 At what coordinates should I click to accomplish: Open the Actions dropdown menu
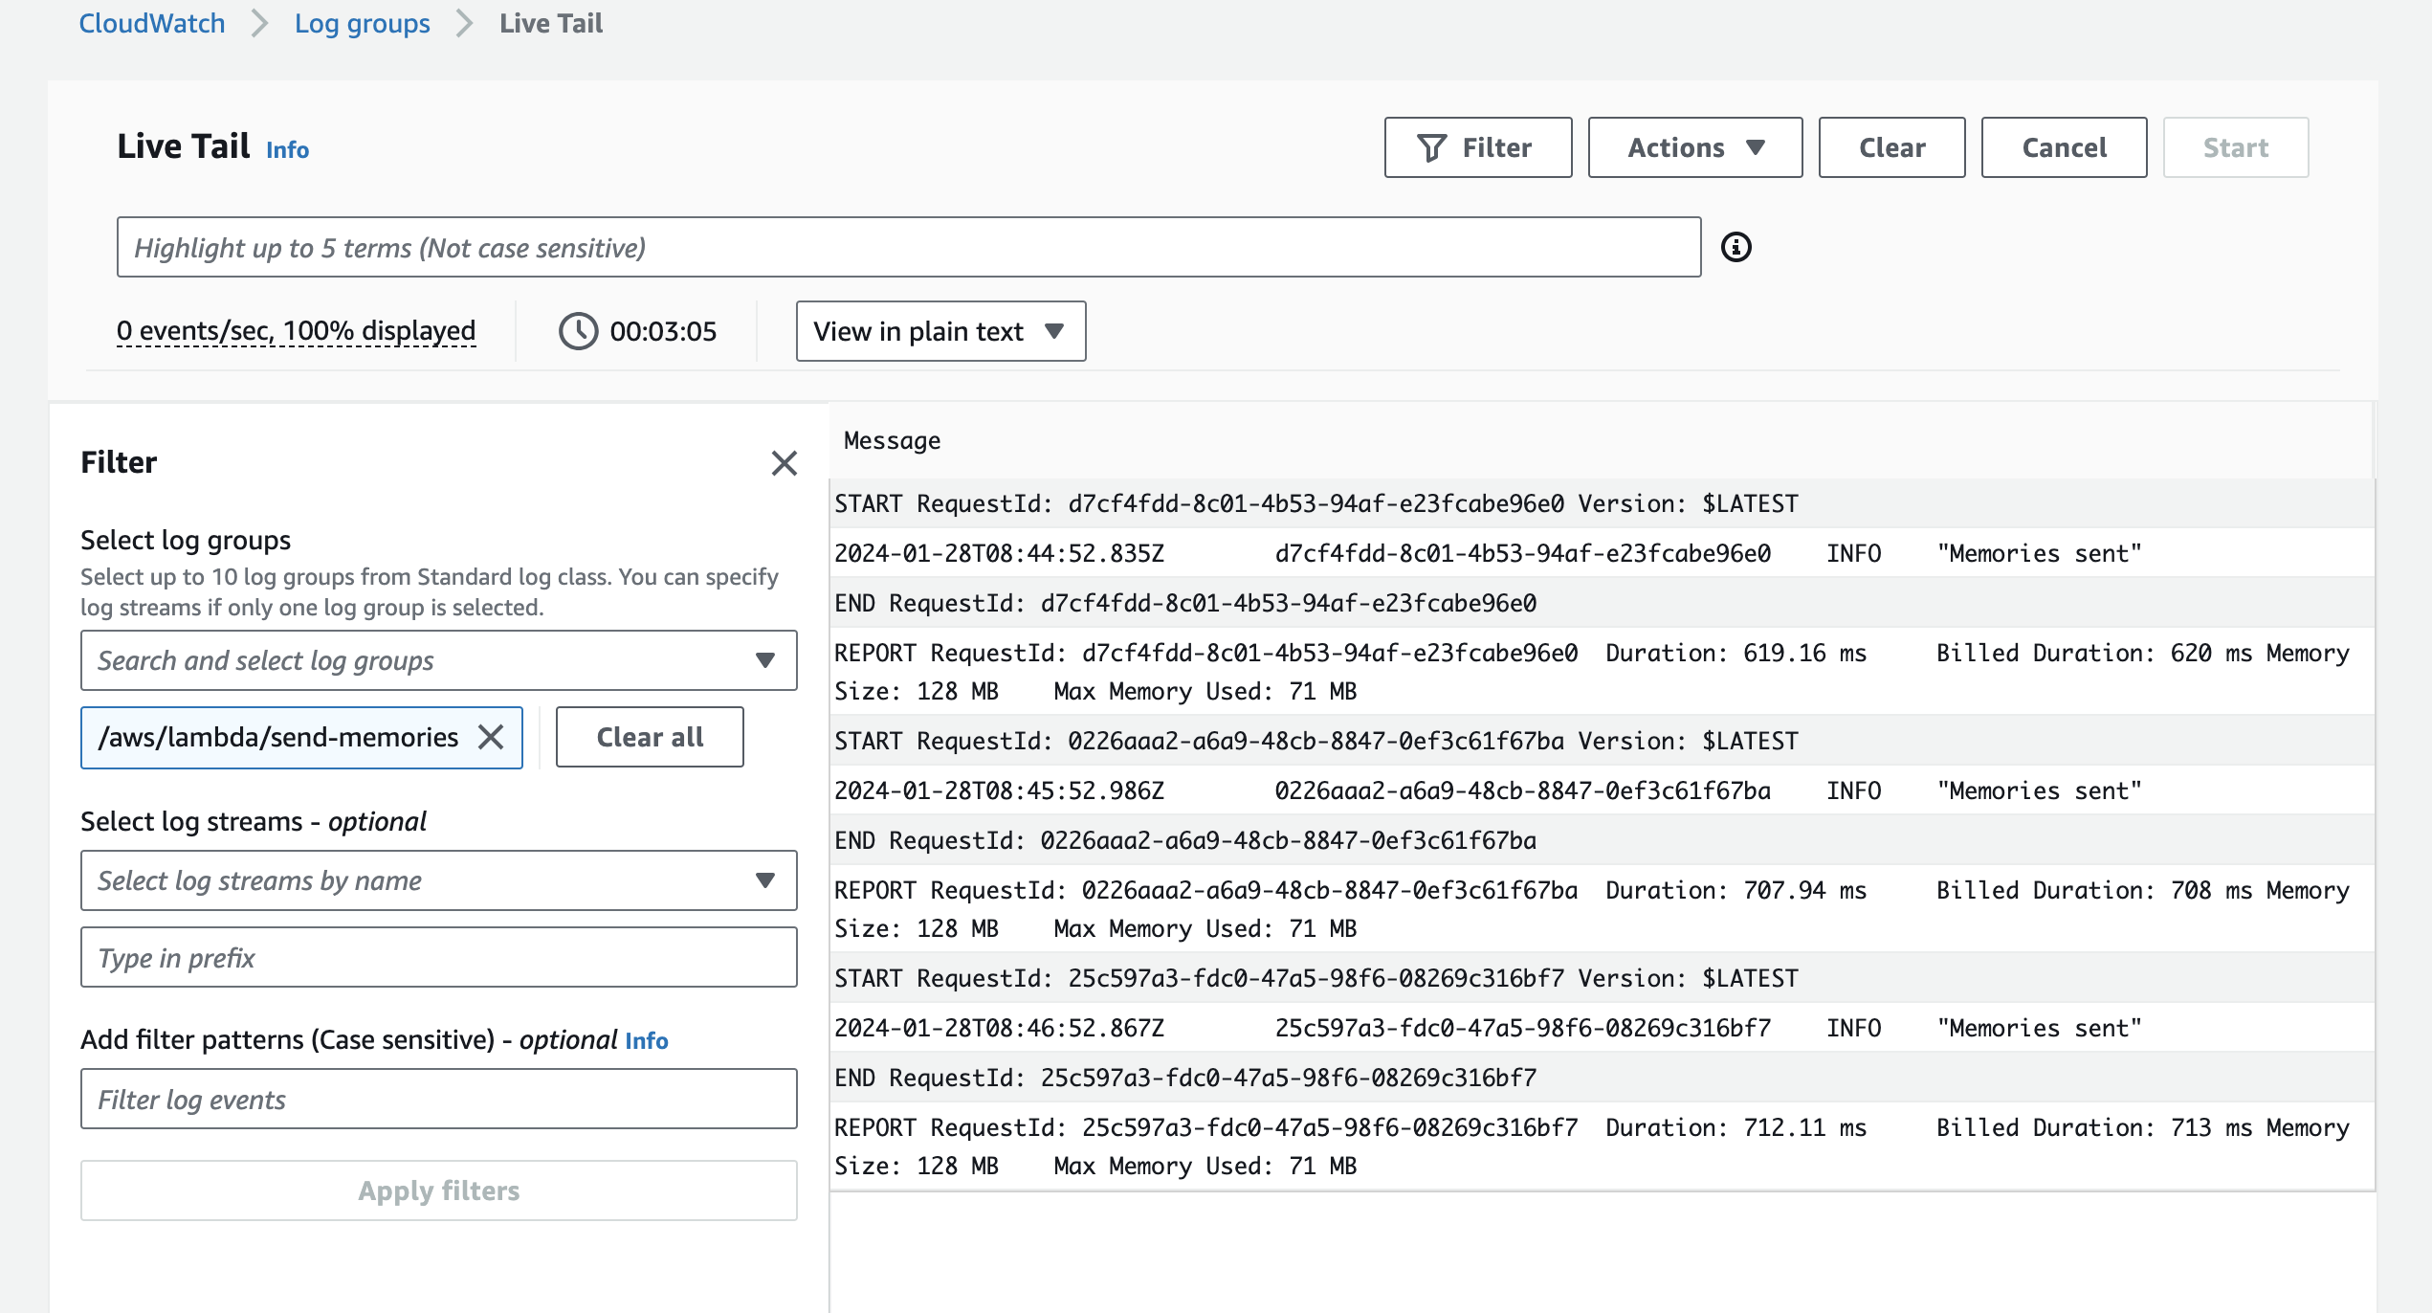[1694, 147]
